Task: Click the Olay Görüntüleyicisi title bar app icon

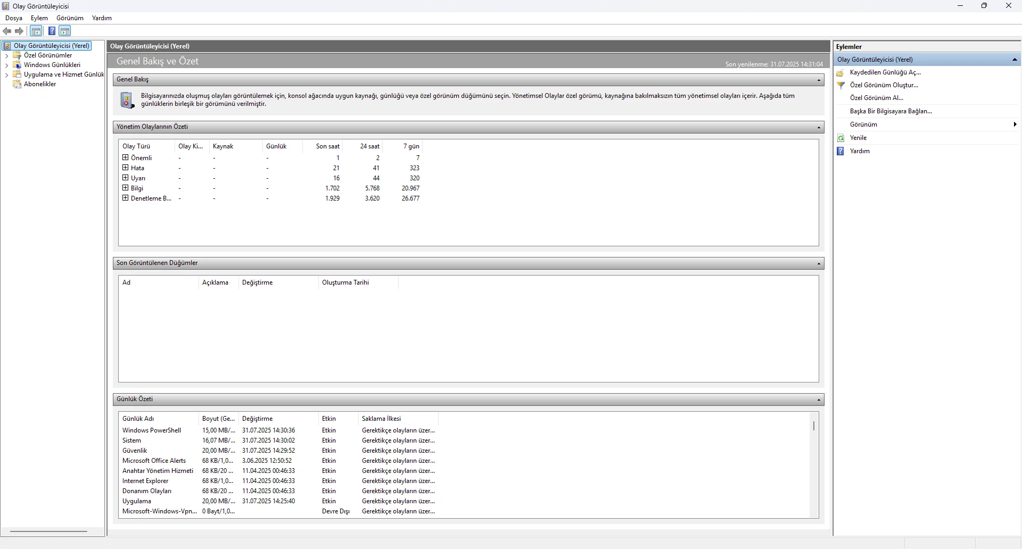Action: [x=6, y=6]
